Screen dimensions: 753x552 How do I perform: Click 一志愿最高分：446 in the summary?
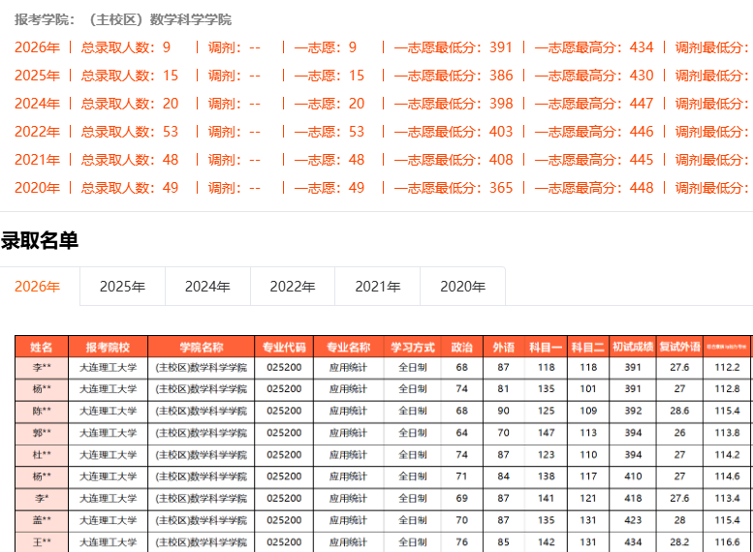[594, 132]
